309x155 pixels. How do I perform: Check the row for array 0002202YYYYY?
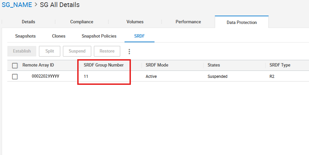tap(15, 77)
